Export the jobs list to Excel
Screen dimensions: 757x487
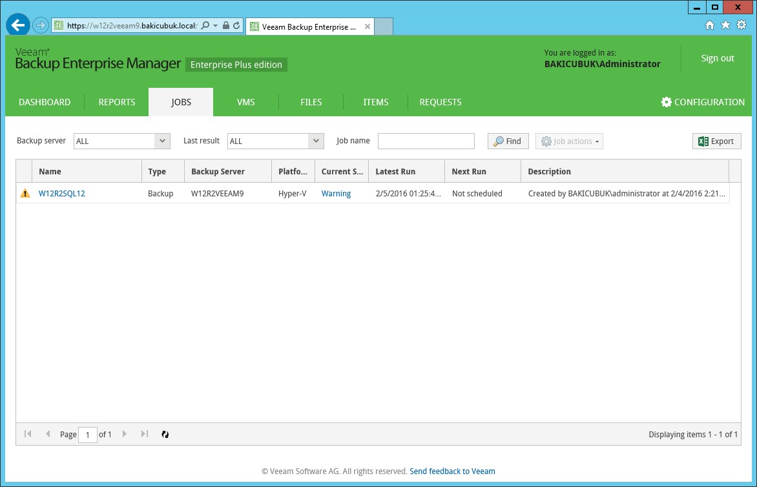(x=716, y=141)
